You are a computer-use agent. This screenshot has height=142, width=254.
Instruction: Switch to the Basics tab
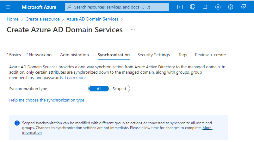tap(15, 55)
